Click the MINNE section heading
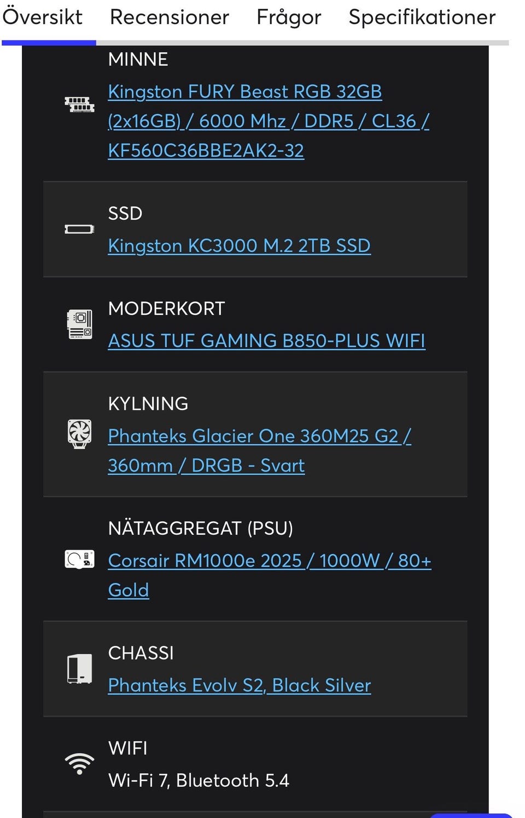525x818 pixels. point(138,59)
